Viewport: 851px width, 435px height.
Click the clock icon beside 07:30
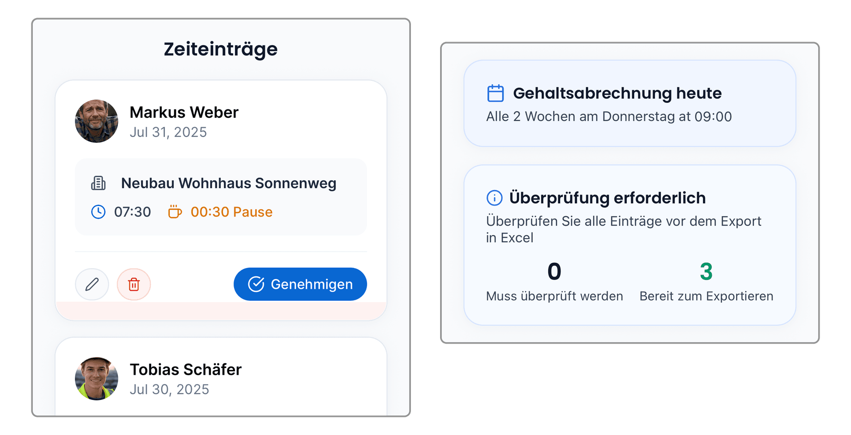[98, 212]
